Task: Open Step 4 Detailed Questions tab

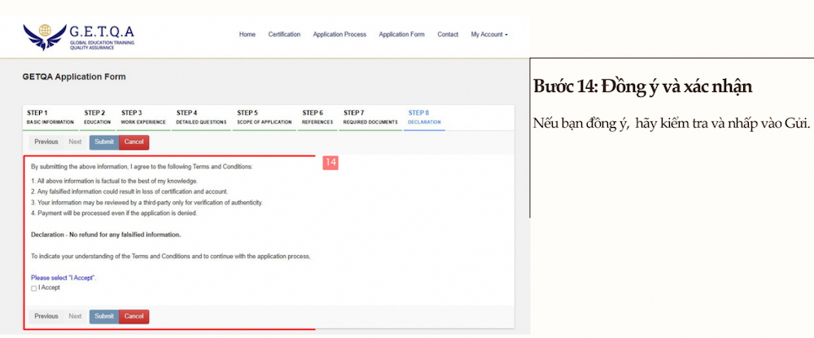Action: 201,117
